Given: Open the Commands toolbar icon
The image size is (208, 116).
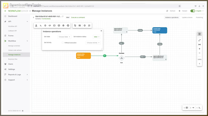Looking at the screenshot, I should pyautogui.click(x=41, y=25).
